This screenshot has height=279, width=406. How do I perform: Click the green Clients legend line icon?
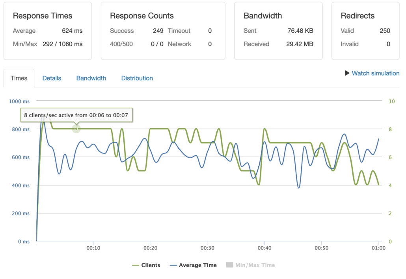pos(136,265)
